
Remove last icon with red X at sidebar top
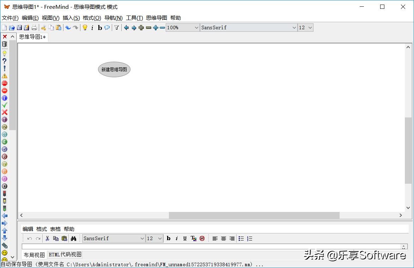pyautogui.click(x=5, y=37)
